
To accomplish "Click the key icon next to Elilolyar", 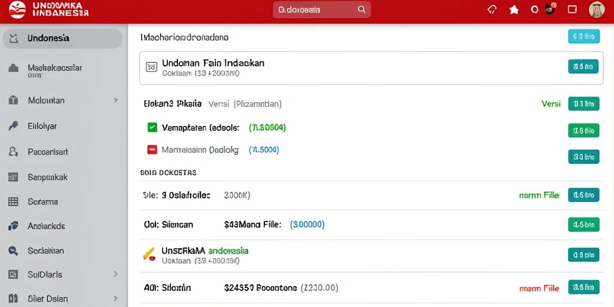I will point(13,126).
